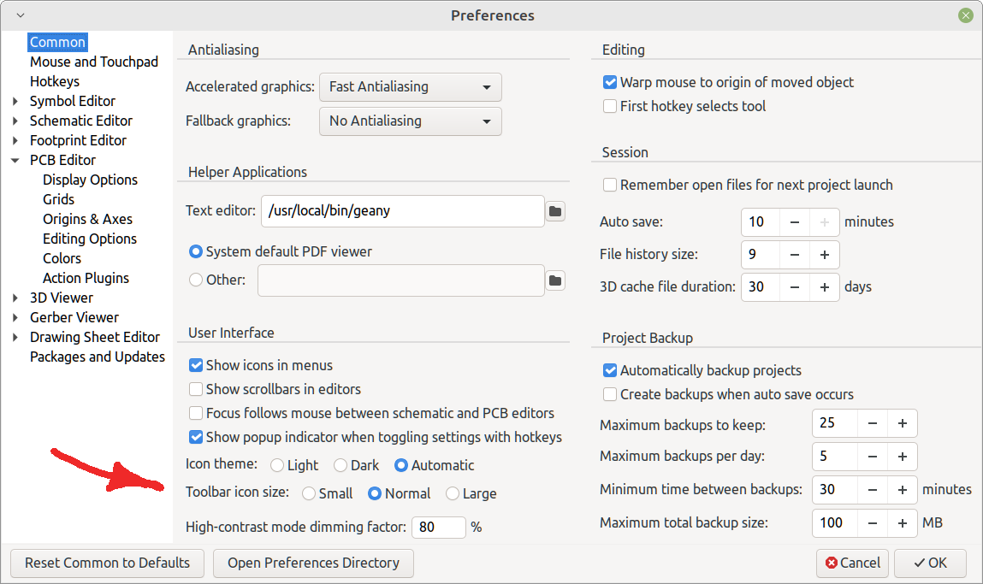This screenshot has height=584, width=983.
Task: Choose Large toolbar icon size
Action: [x=452, y=493]
